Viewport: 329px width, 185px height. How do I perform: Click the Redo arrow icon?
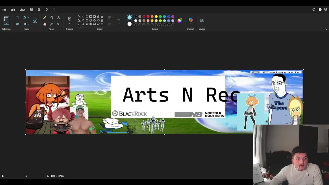click(54, 10)
